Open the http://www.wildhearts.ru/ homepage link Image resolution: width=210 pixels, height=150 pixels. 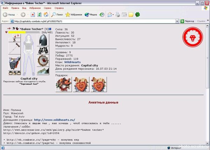point(55,120)
